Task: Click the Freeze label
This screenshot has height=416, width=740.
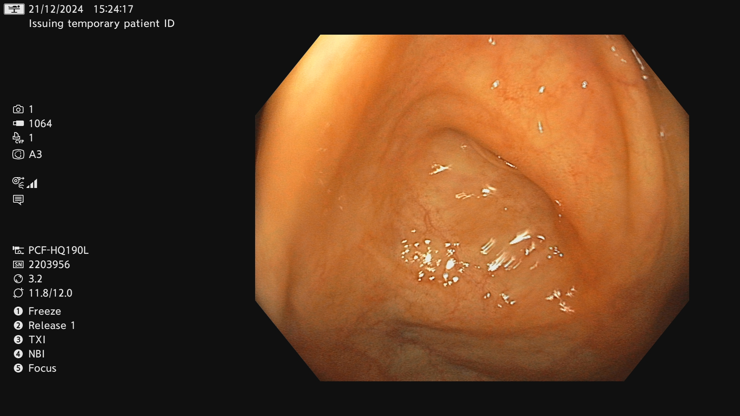Action: pyautogui.click(x=45, y=311)
